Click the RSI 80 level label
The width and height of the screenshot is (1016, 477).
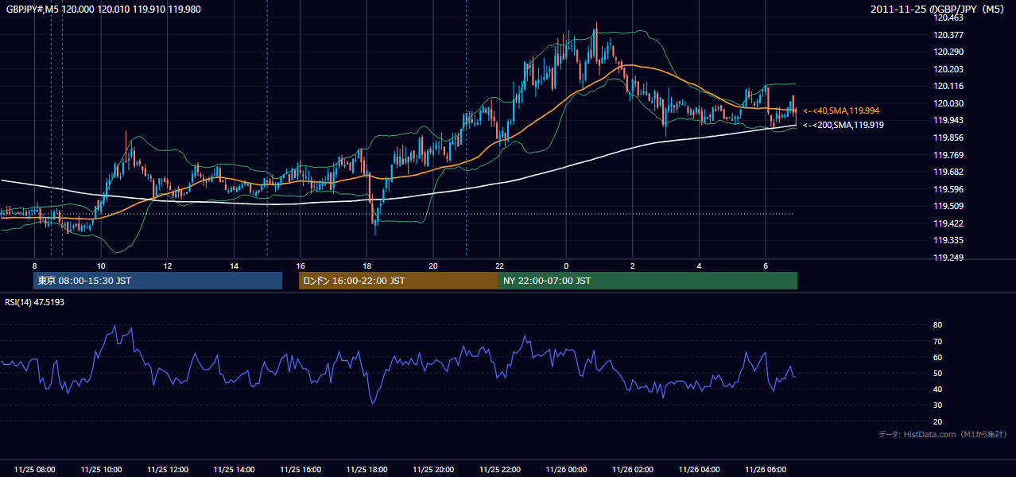point(937,325)
